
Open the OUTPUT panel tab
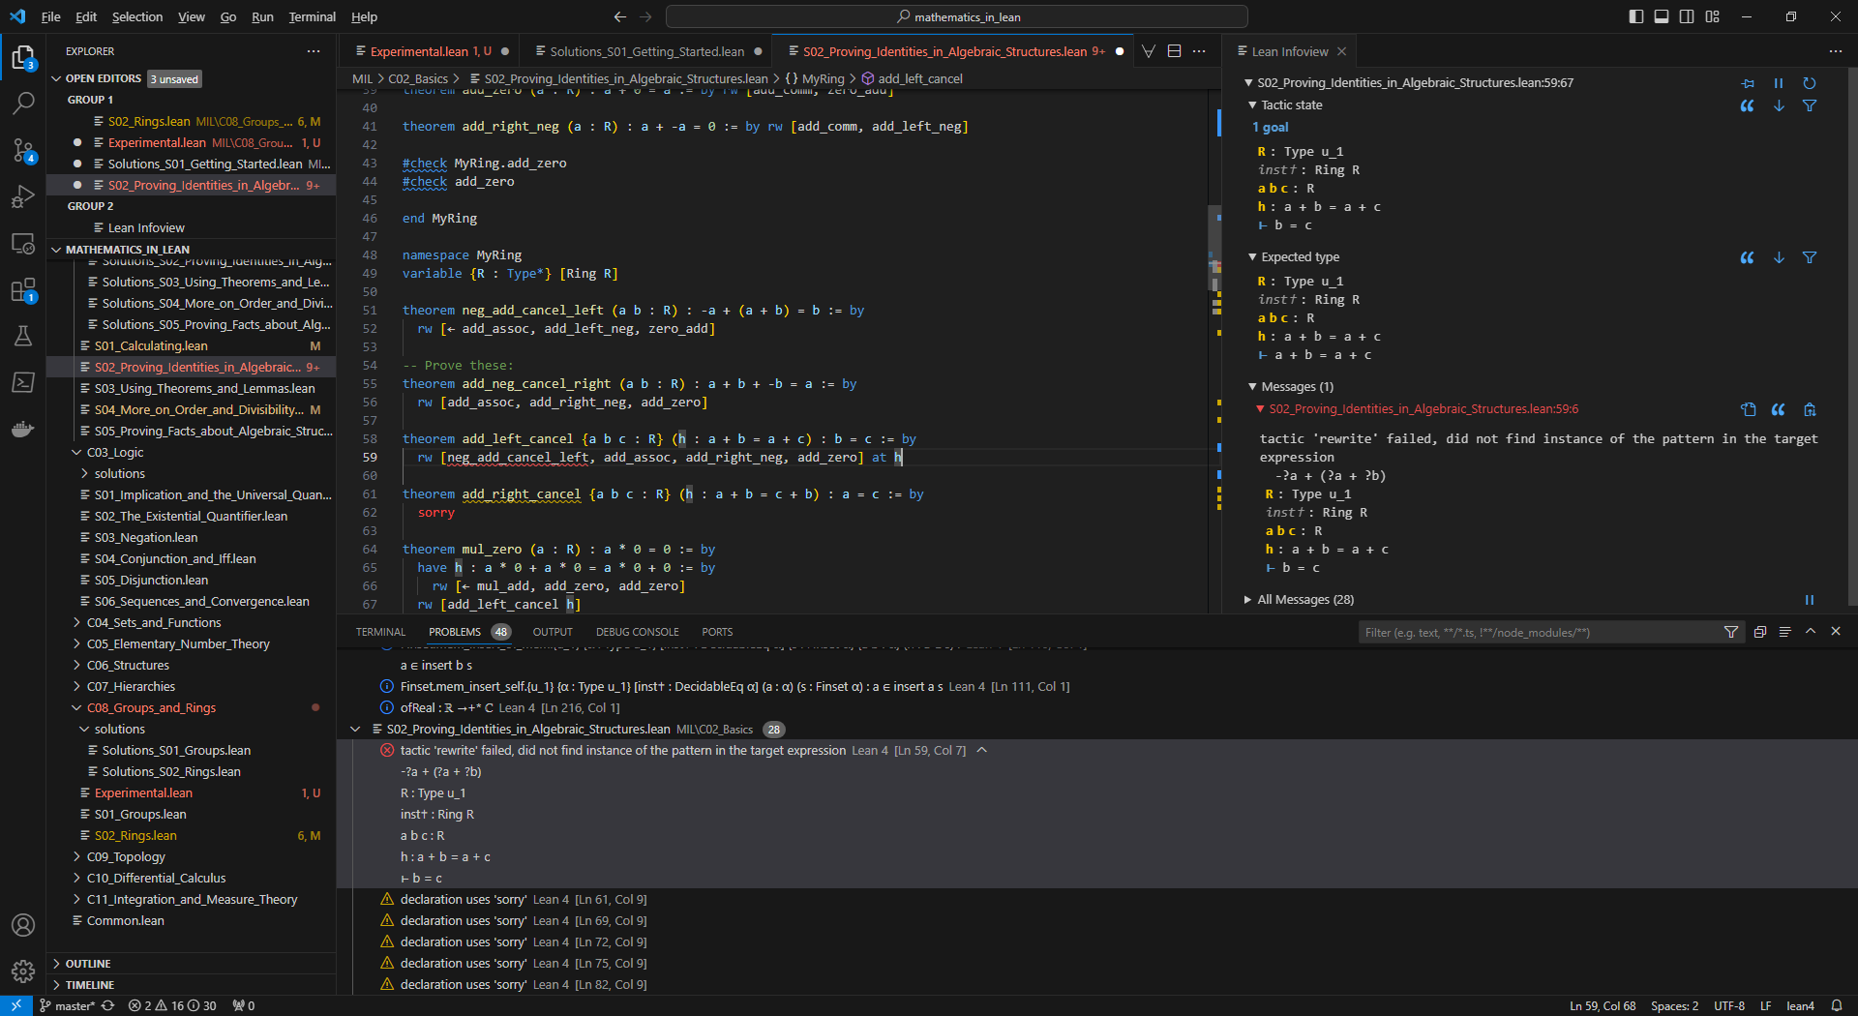(552, 632)
